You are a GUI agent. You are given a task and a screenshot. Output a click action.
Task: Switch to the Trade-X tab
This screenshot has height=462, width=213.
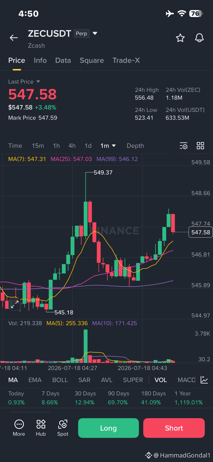point(126,60)
